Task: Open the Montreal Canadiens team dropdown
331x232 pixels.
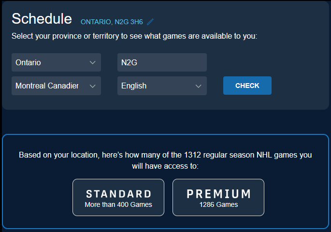Action: [56, 86]
